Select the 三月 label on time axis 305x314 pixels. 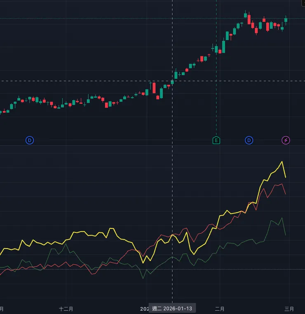coord(289,309)
